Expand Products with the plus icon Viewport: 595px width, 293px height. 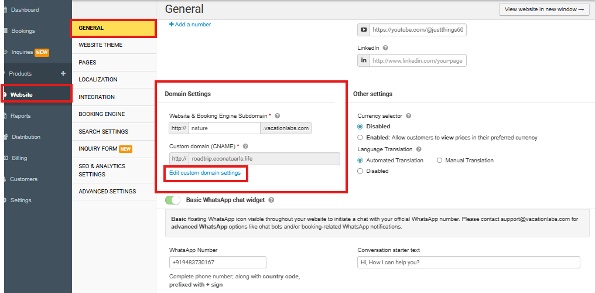63,74
